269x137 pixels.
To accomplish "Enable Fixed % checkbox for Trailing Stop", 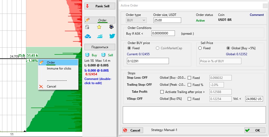I will tap(189, 85).
